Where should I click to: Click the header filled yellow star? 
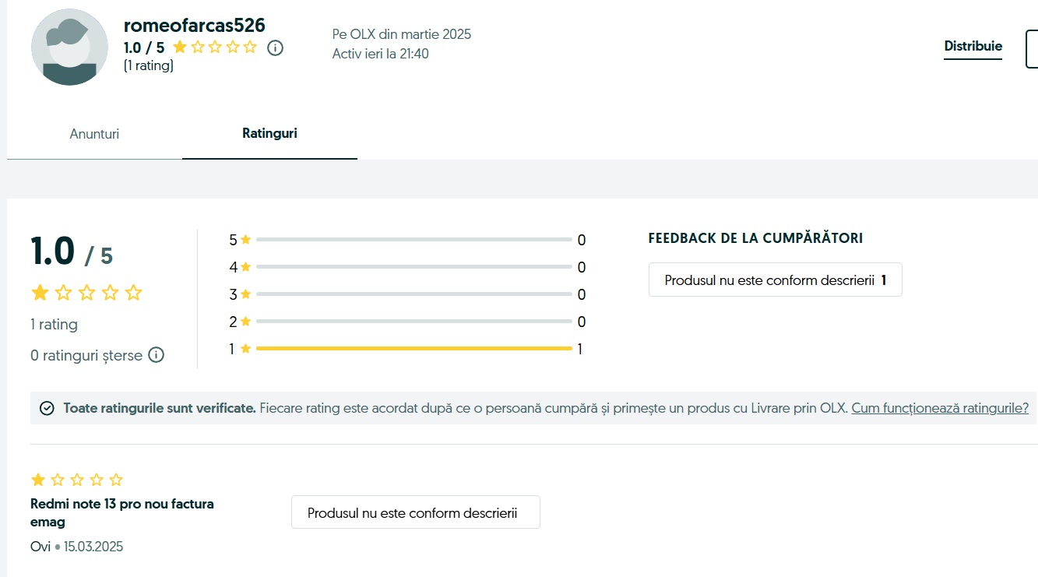[x=180, y=47]
